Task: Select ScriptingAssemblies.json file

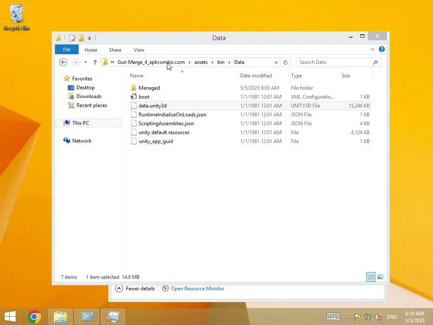Action: (x=249, y=123)
